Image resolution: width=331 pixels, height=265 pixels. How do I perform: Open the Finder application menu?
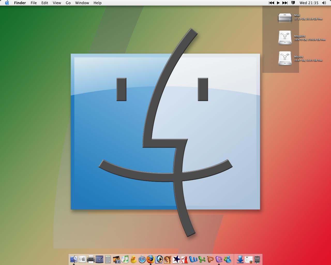[20, 3]
